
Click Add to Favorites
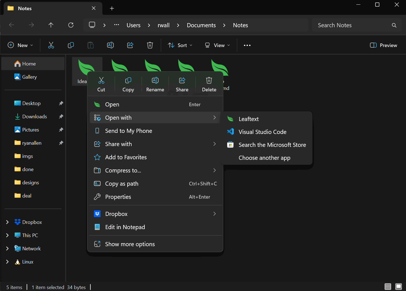155,157
